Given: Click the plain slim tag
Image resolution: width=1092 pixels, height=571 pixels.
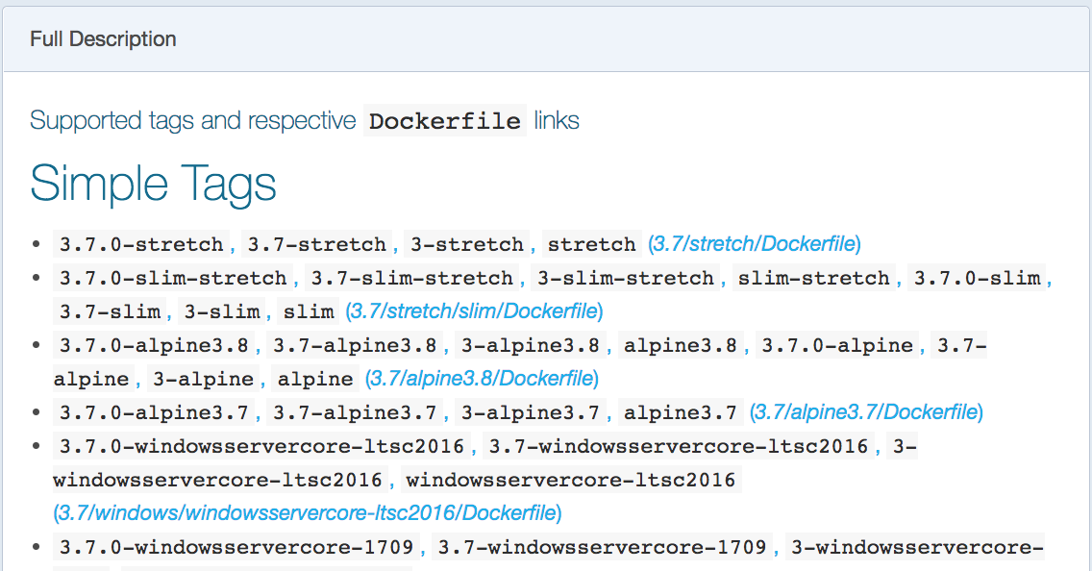Looking at the screenshot, I should pyautogui.click(x=309, y=311).
